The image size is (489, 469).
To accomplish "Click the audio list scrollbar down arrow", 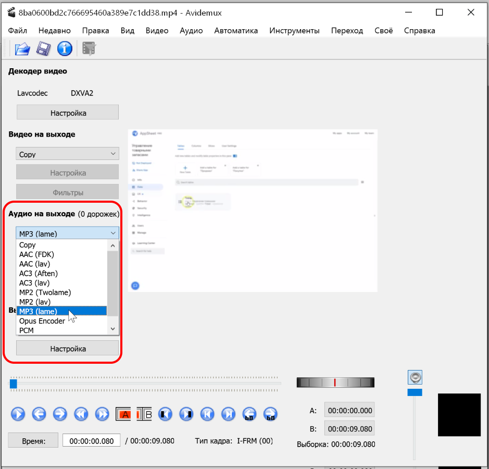I will (112, 329).
